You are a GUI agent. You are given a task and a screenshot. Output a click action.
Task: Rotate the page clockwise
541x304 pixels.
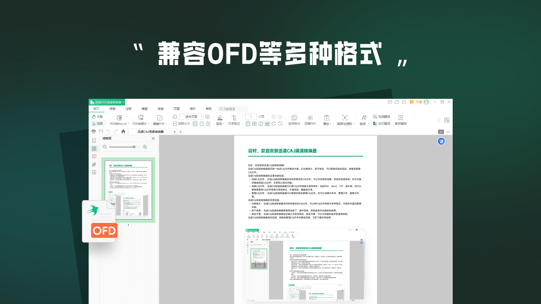click(273, 123)
